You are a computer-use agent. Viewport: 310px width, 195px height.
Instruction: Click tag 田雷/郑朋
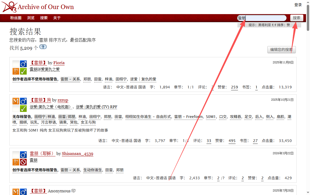67,117
